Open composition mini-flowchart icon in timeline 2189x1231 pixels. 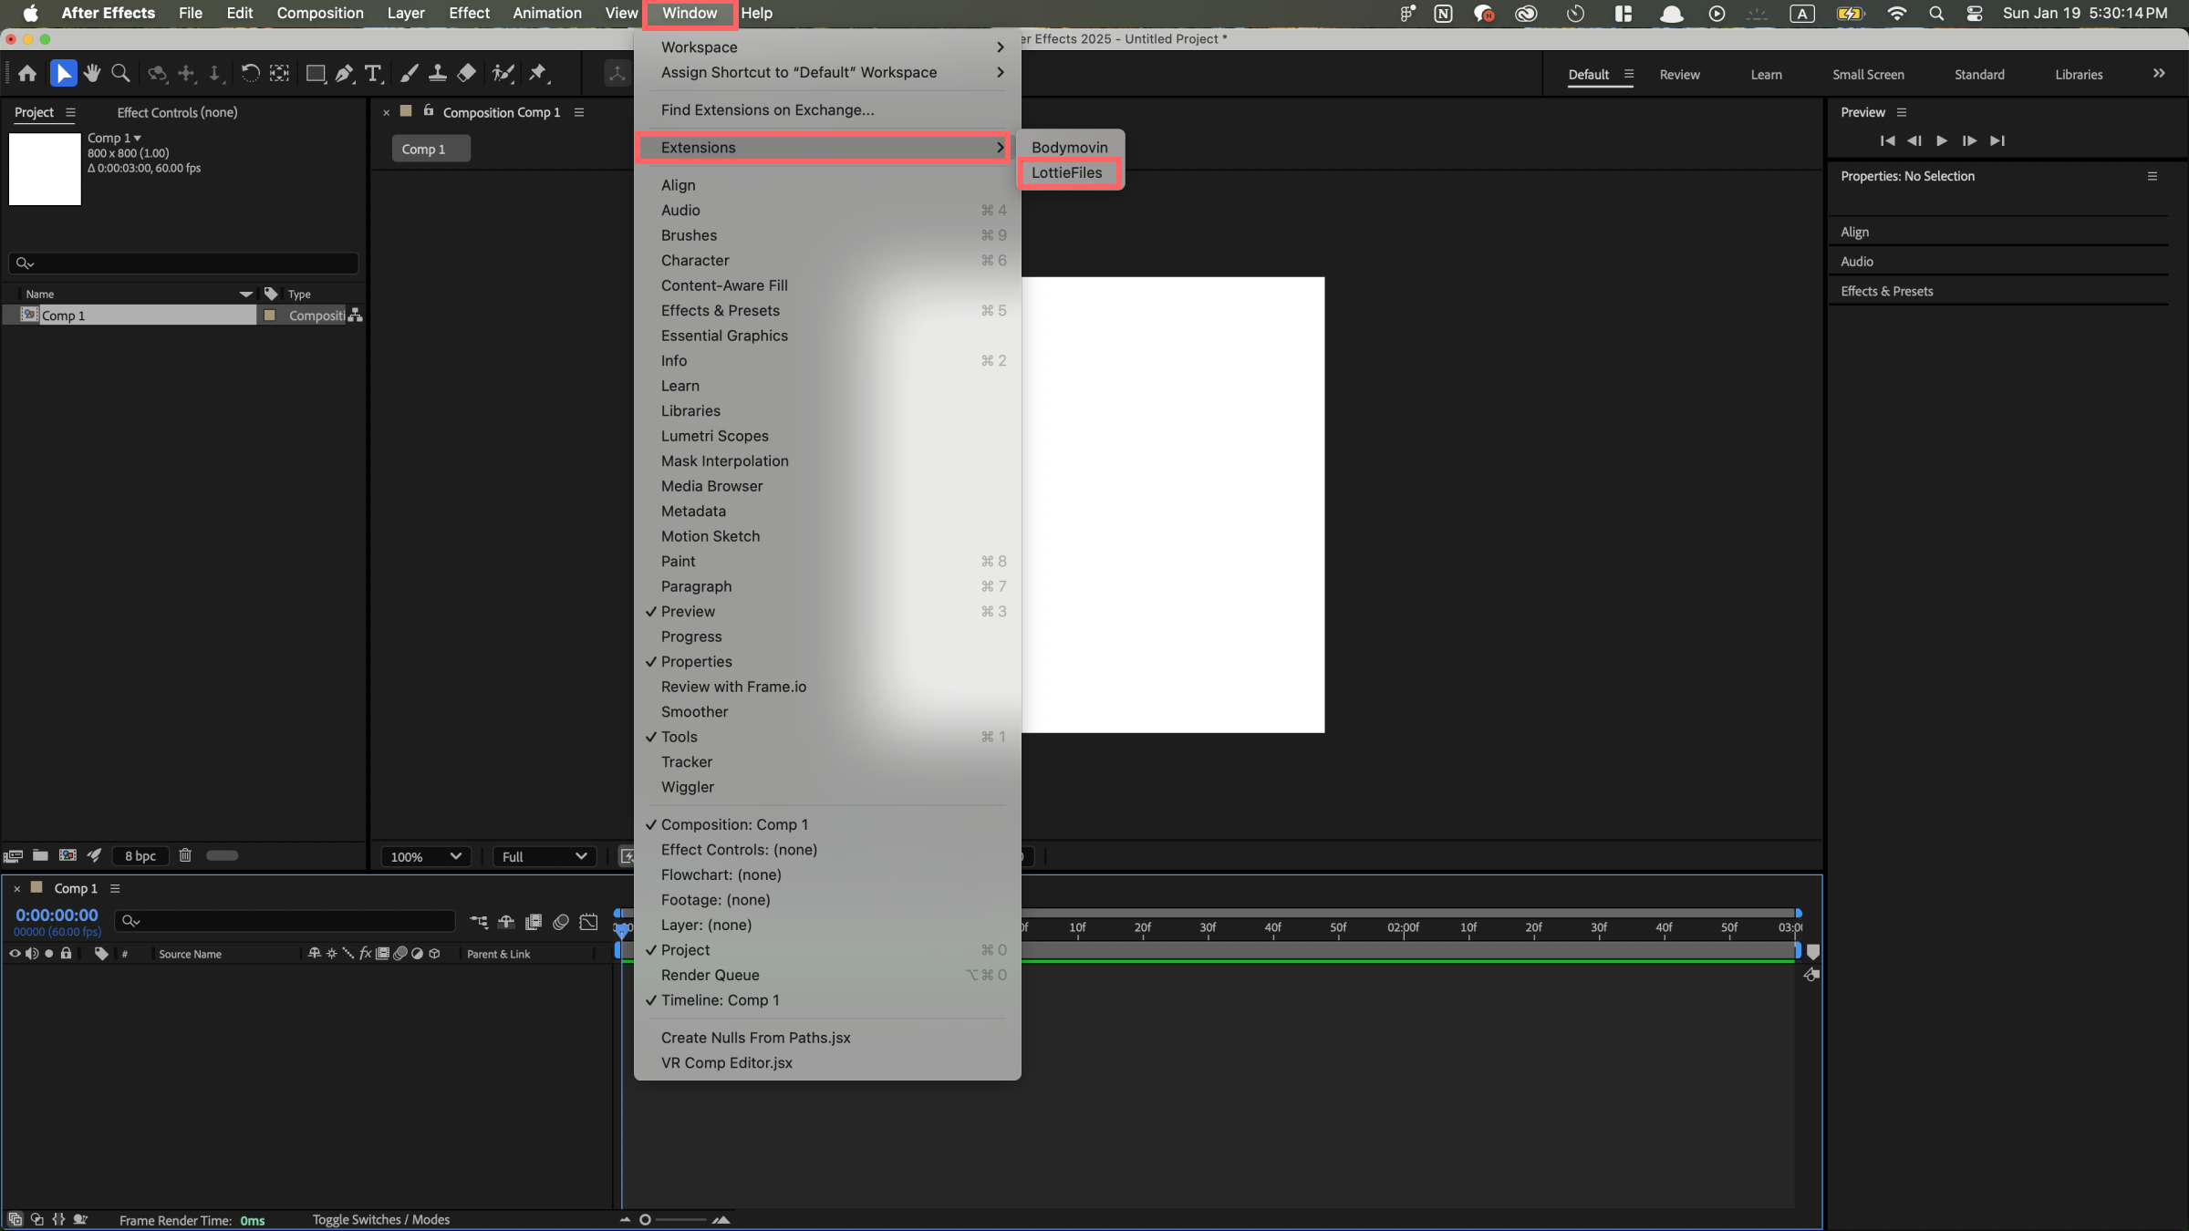(479, 922)
